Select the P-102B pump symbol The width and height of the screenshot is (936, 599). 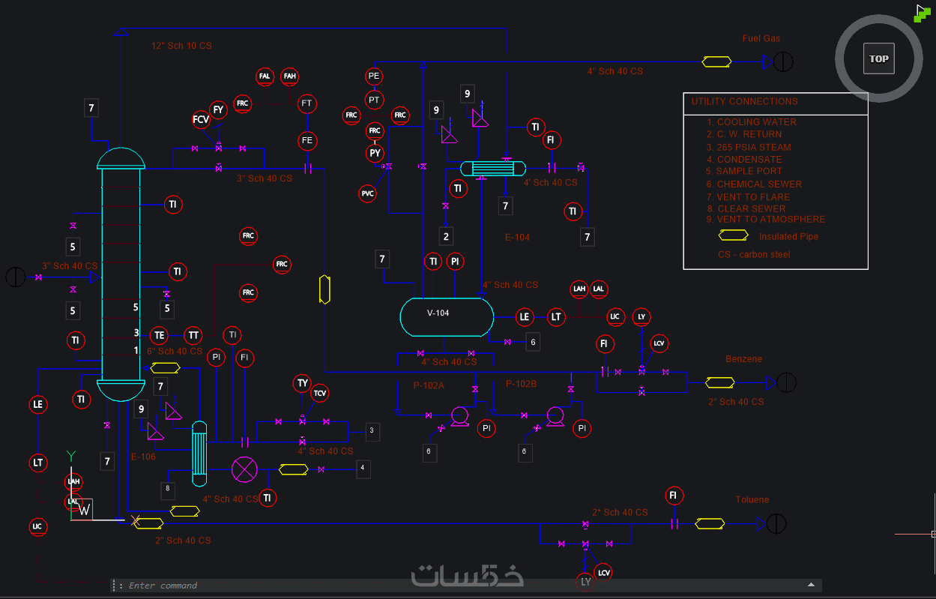point(555,416)
